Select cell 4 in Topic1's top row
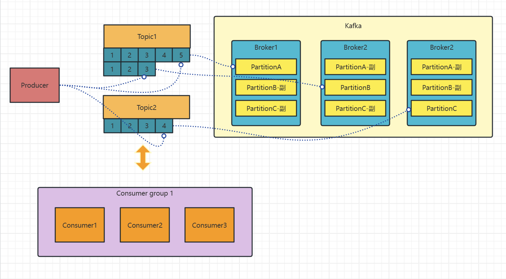Image resolution: width=506 pixels, height=279 pixels. pyautogui.click(x=164, y=55)
